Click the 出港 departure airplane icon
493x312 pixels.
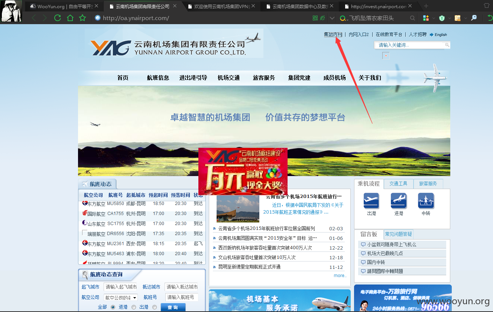coord(372,201)
